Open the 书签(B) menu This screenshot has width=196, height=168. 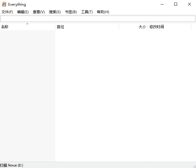pos(71,12)
